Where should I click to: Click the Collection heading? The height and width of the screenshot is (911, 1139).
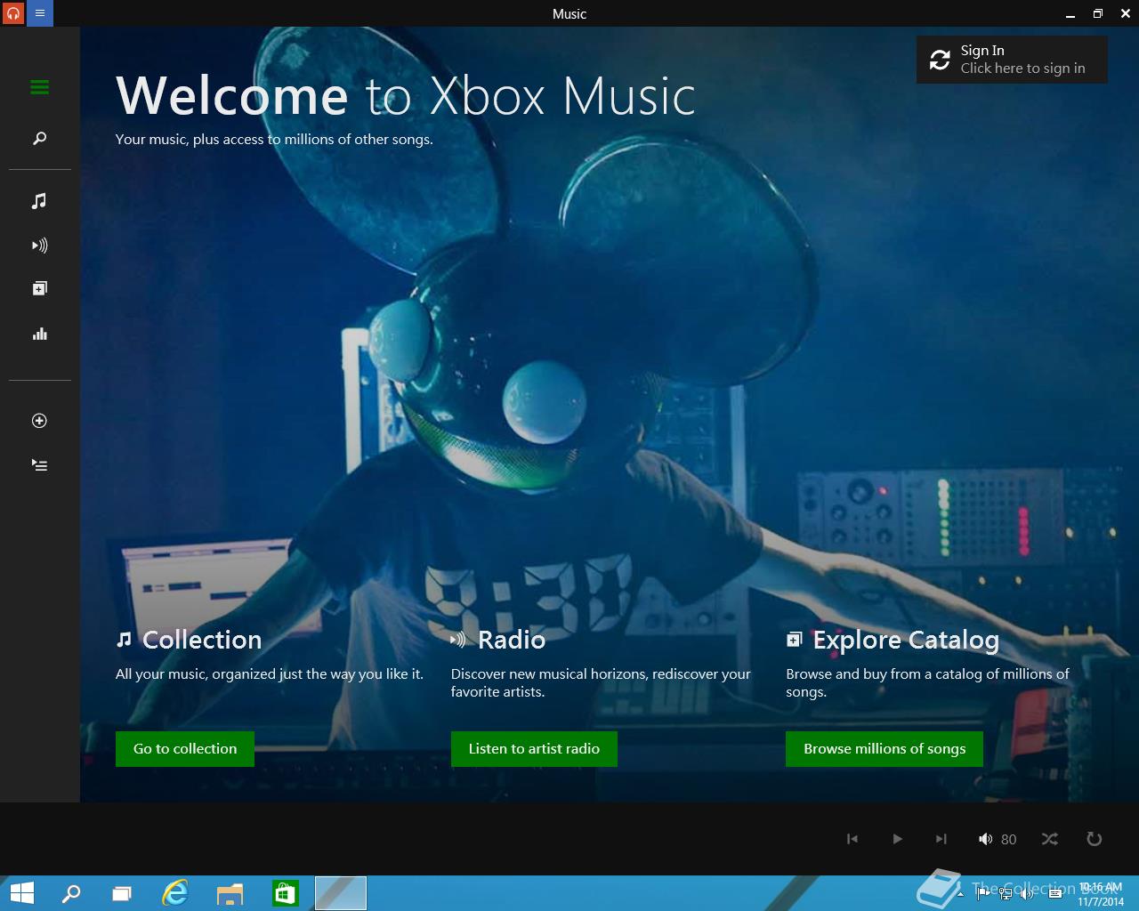pyautogui.click(x=202, y=640)
